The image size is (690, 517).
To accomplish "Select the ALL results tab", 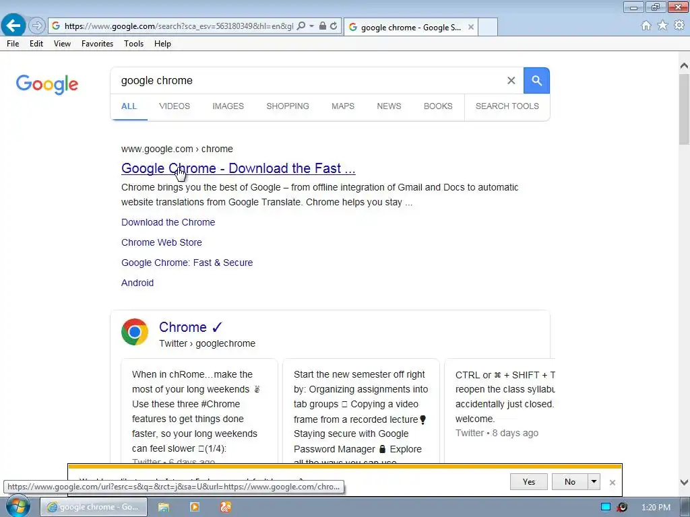I will click(x=129, y=106).
